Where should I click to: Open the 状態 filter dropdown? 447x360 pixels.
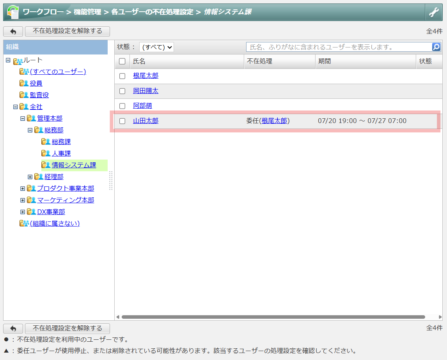156,47
